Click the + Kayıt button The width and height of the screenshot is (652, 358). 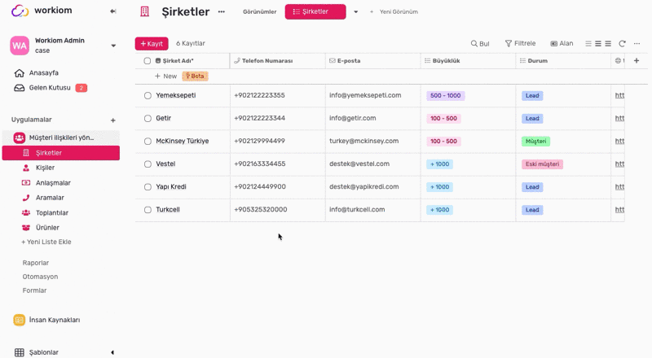click(x=152, y=44)
